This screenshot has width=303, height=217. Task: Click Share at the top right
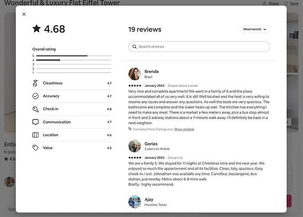point(271,3)
